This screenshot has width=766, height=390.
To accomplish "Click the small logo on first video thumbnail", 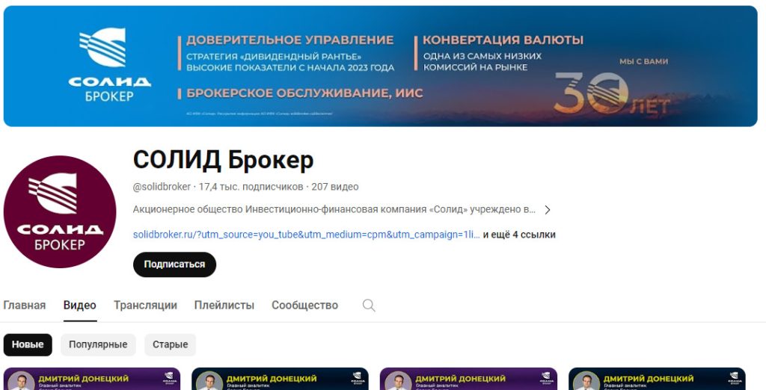I will (168, 377).
